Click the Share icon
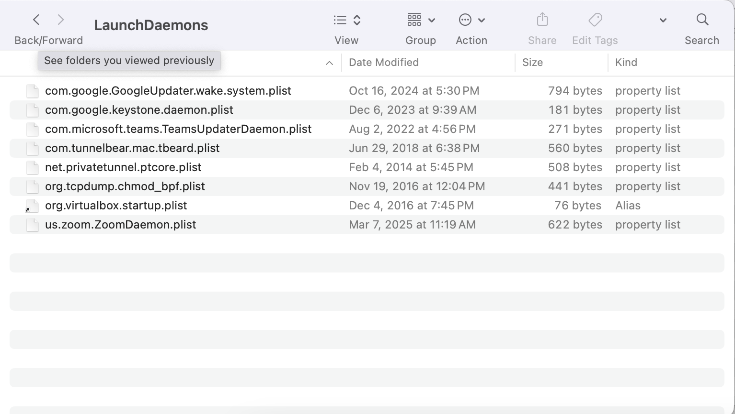 pyautogui.click(x=542, y=20)
